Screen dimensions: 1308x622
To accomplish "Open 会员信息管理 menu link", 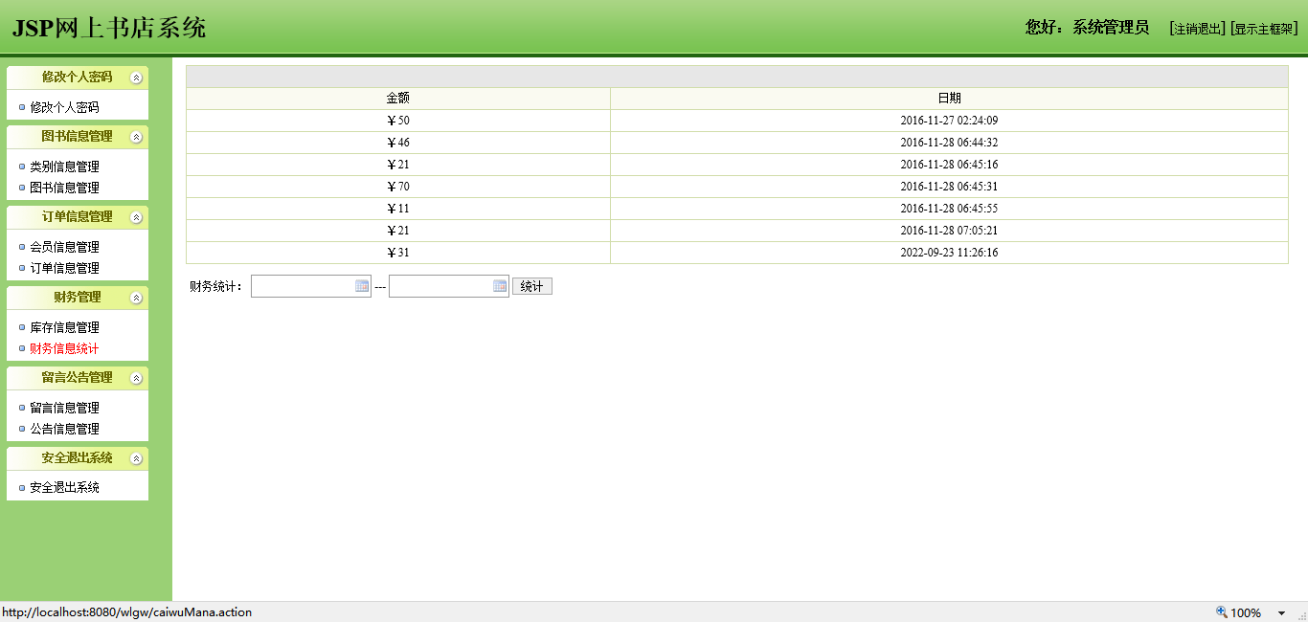I will [64, 247].
